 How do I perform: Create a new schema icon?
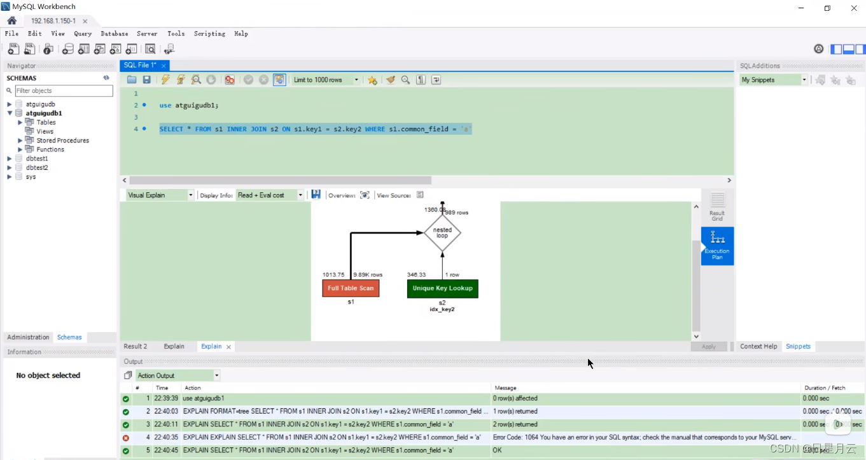pyautogui.click(x=68, y=49)
